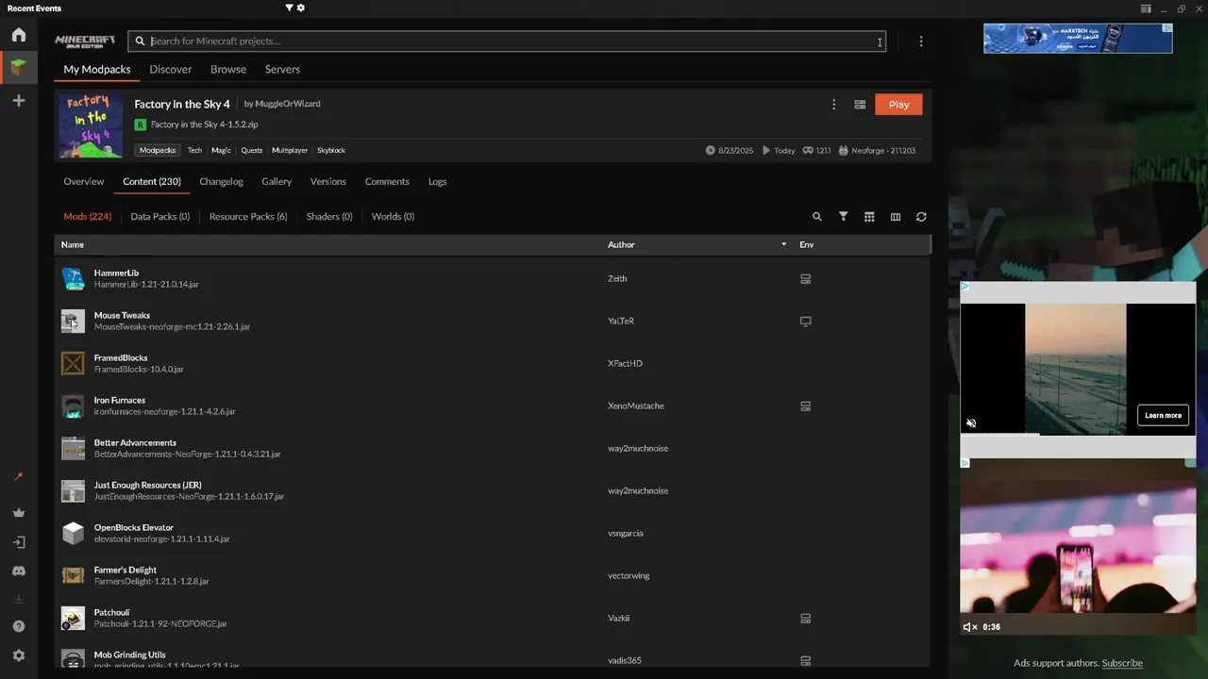Image resolution: width=1208 pixels, height=679 pixels.
Task: Click the plus add game icon
Action: click(19, 100)
